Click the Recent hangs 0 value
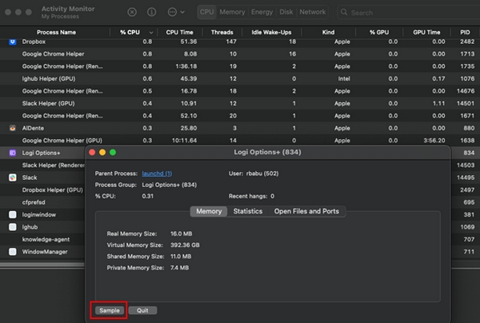 [272, 196]
